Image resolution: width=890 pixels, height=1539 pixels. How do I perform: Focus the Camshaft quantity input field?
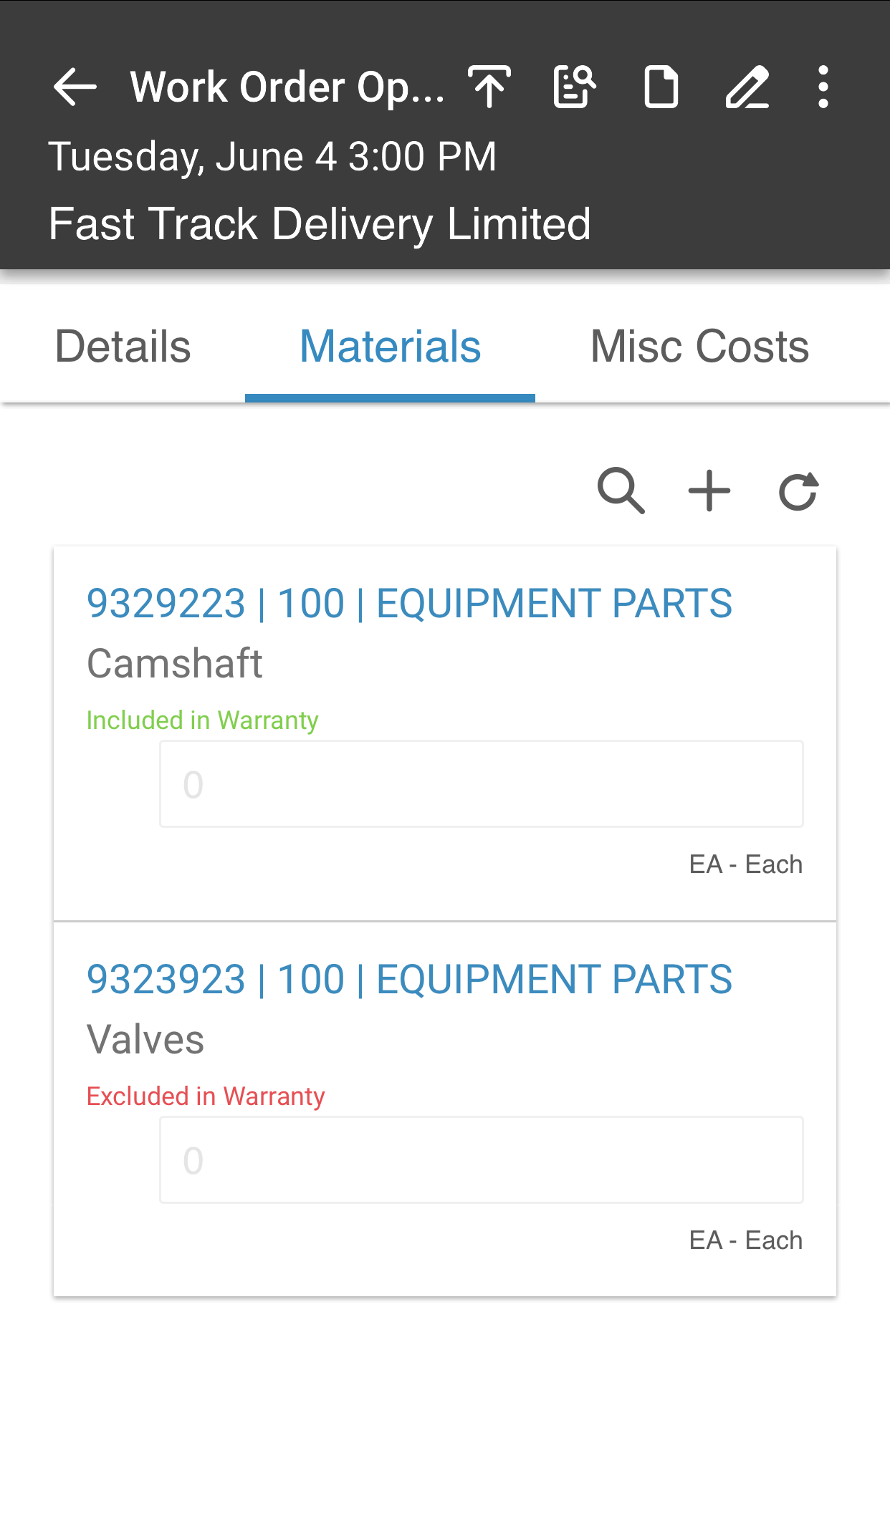482,784
